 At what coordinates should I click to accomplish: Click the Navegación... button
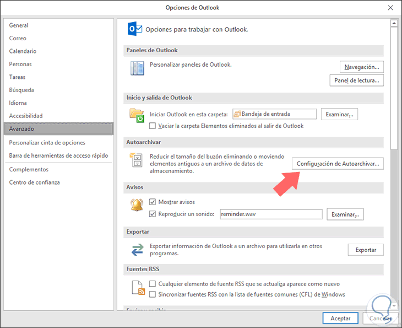click(361, 67)
